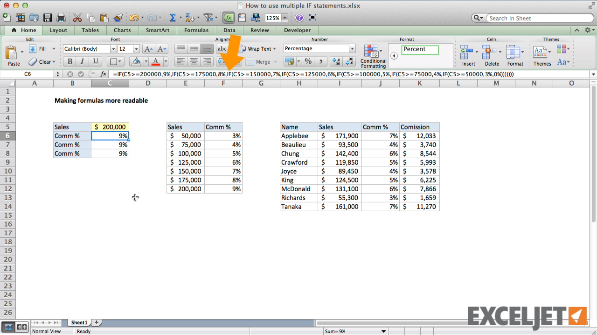The width and height of the screenshot is (597, 335).
Task: Toggle Italic formatting
Action: 83,61
